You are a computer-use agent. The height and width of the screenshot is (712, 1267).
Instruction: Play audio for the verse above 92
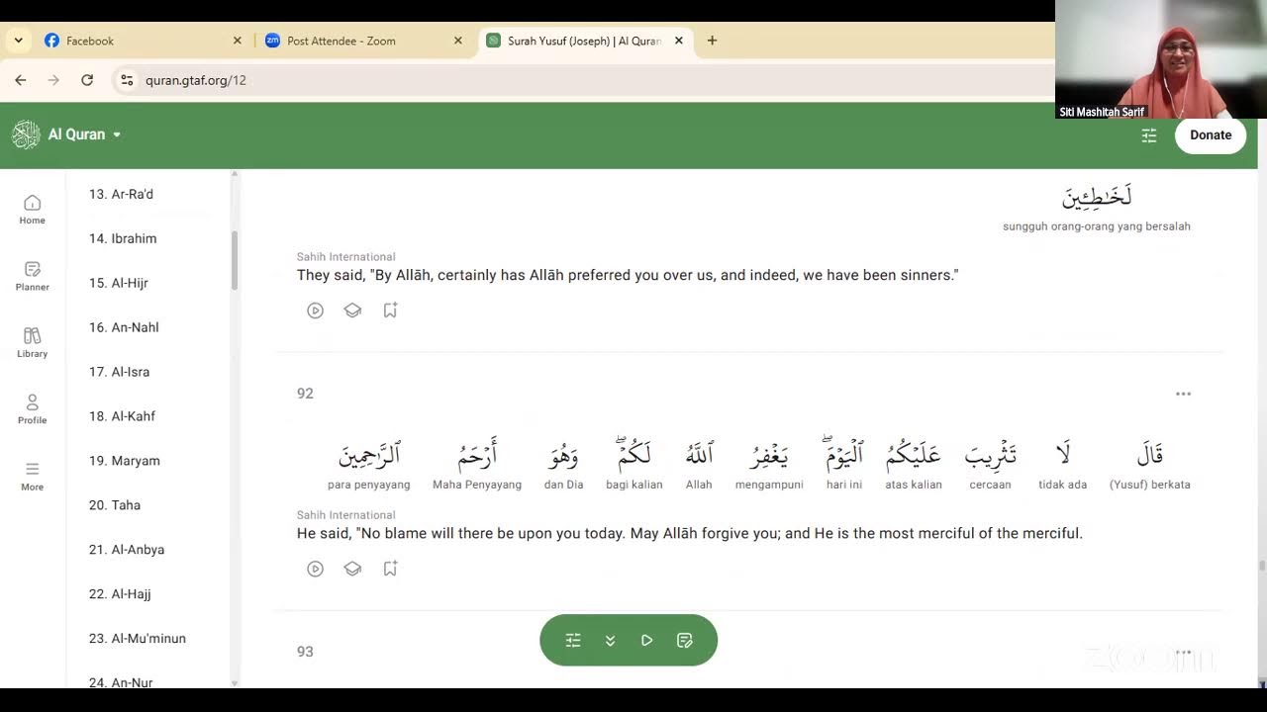315,311
